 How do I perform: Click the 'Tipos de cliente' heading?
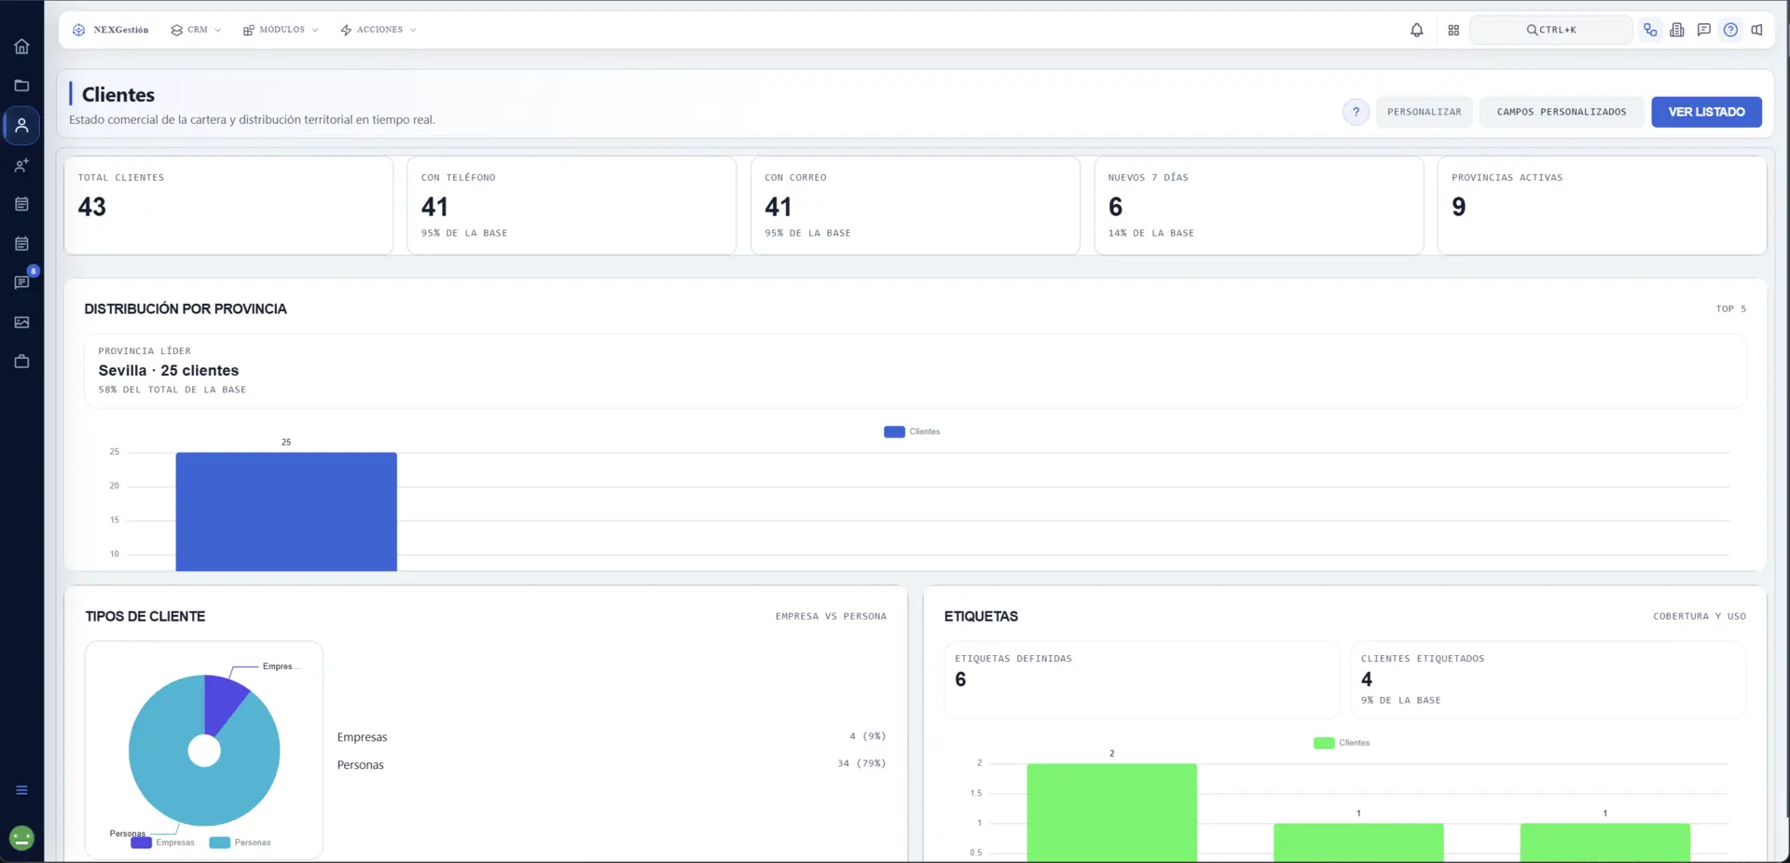[145, 616]
